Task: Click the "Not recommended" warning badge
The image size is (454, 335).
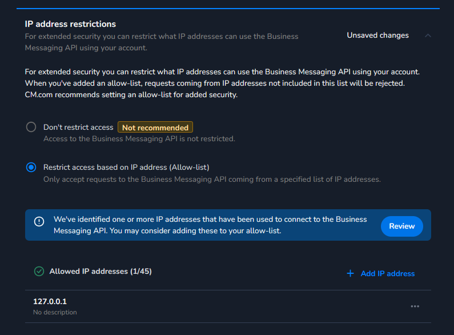Action: tap(155, 127)
